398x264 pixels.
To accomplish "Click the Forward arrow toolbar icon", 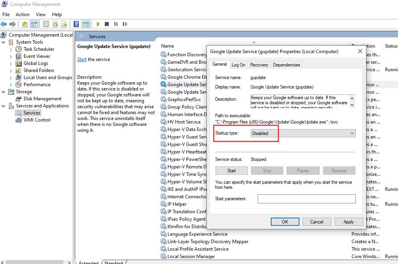I will 13,24.
